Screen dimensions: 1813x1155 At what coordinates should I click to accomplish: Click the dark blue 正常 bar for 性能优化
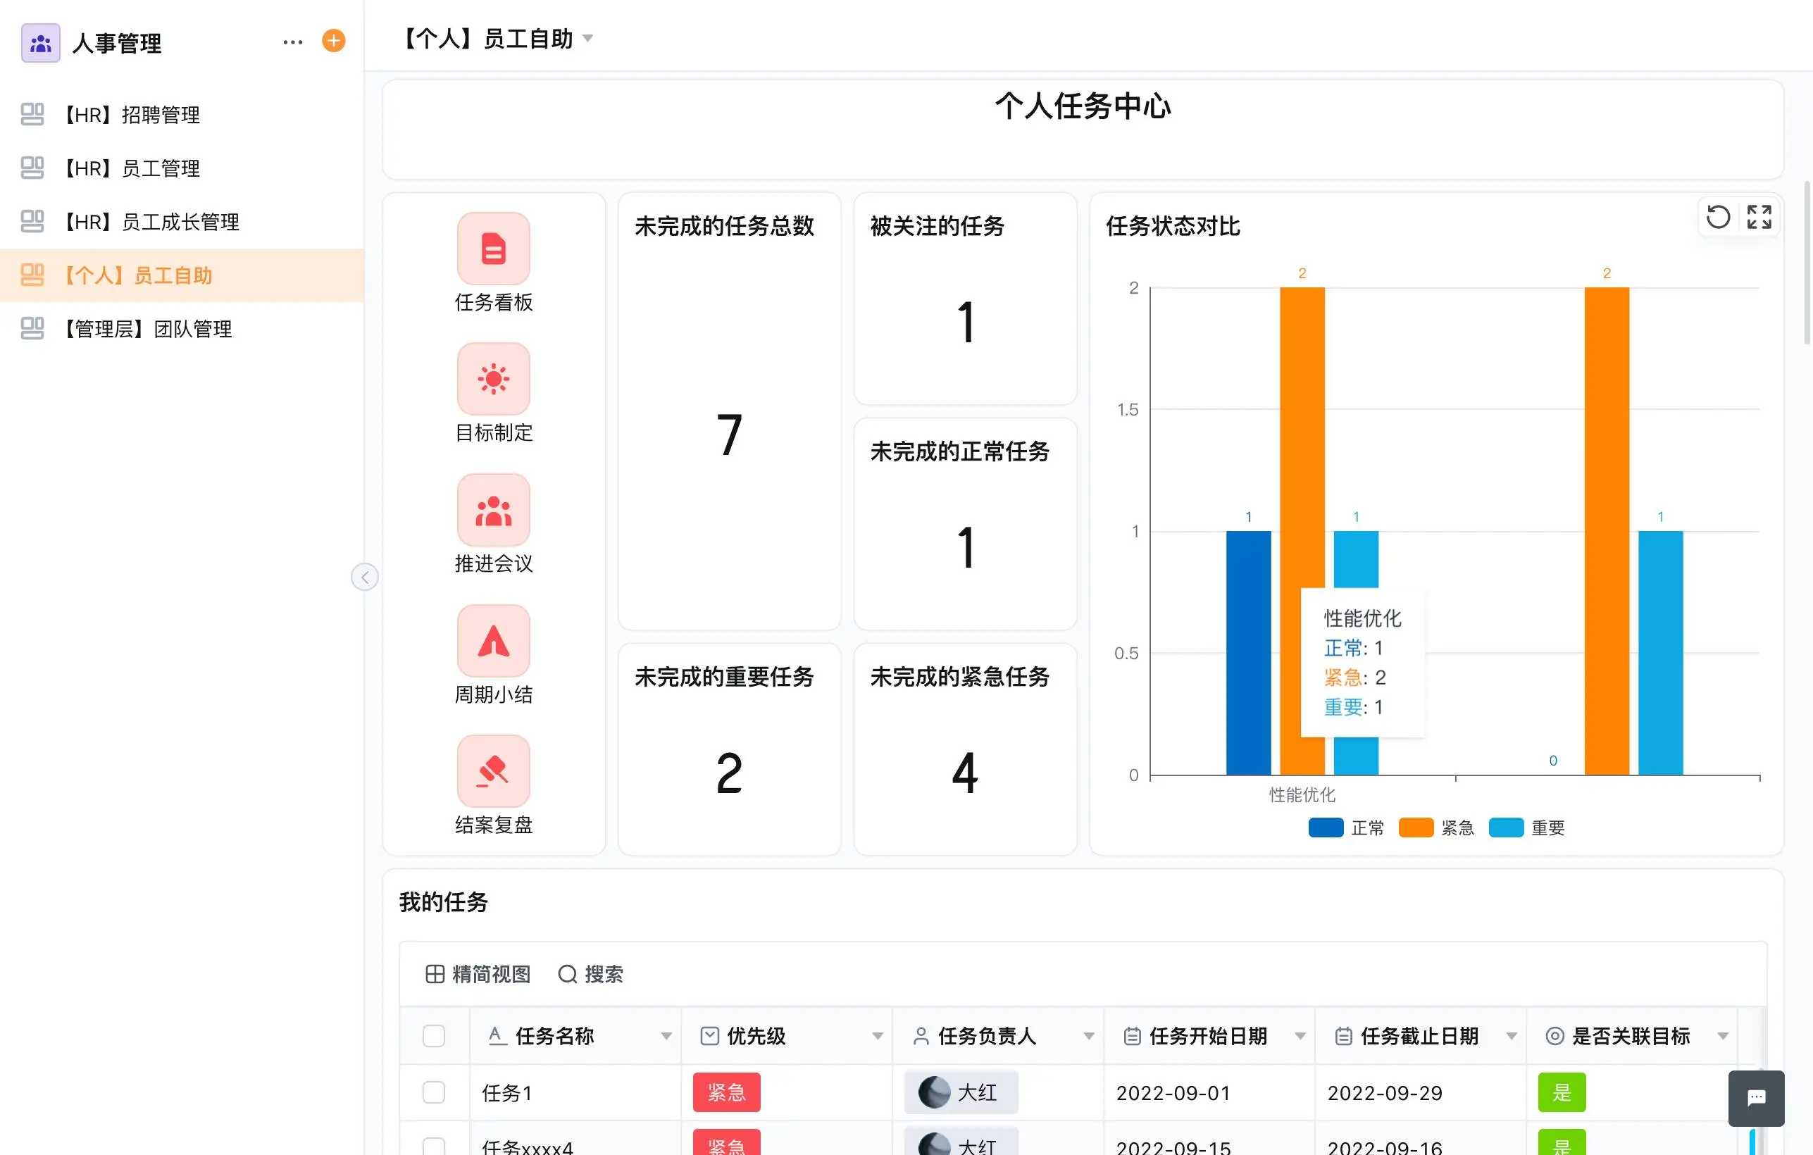click(1248, 653)
